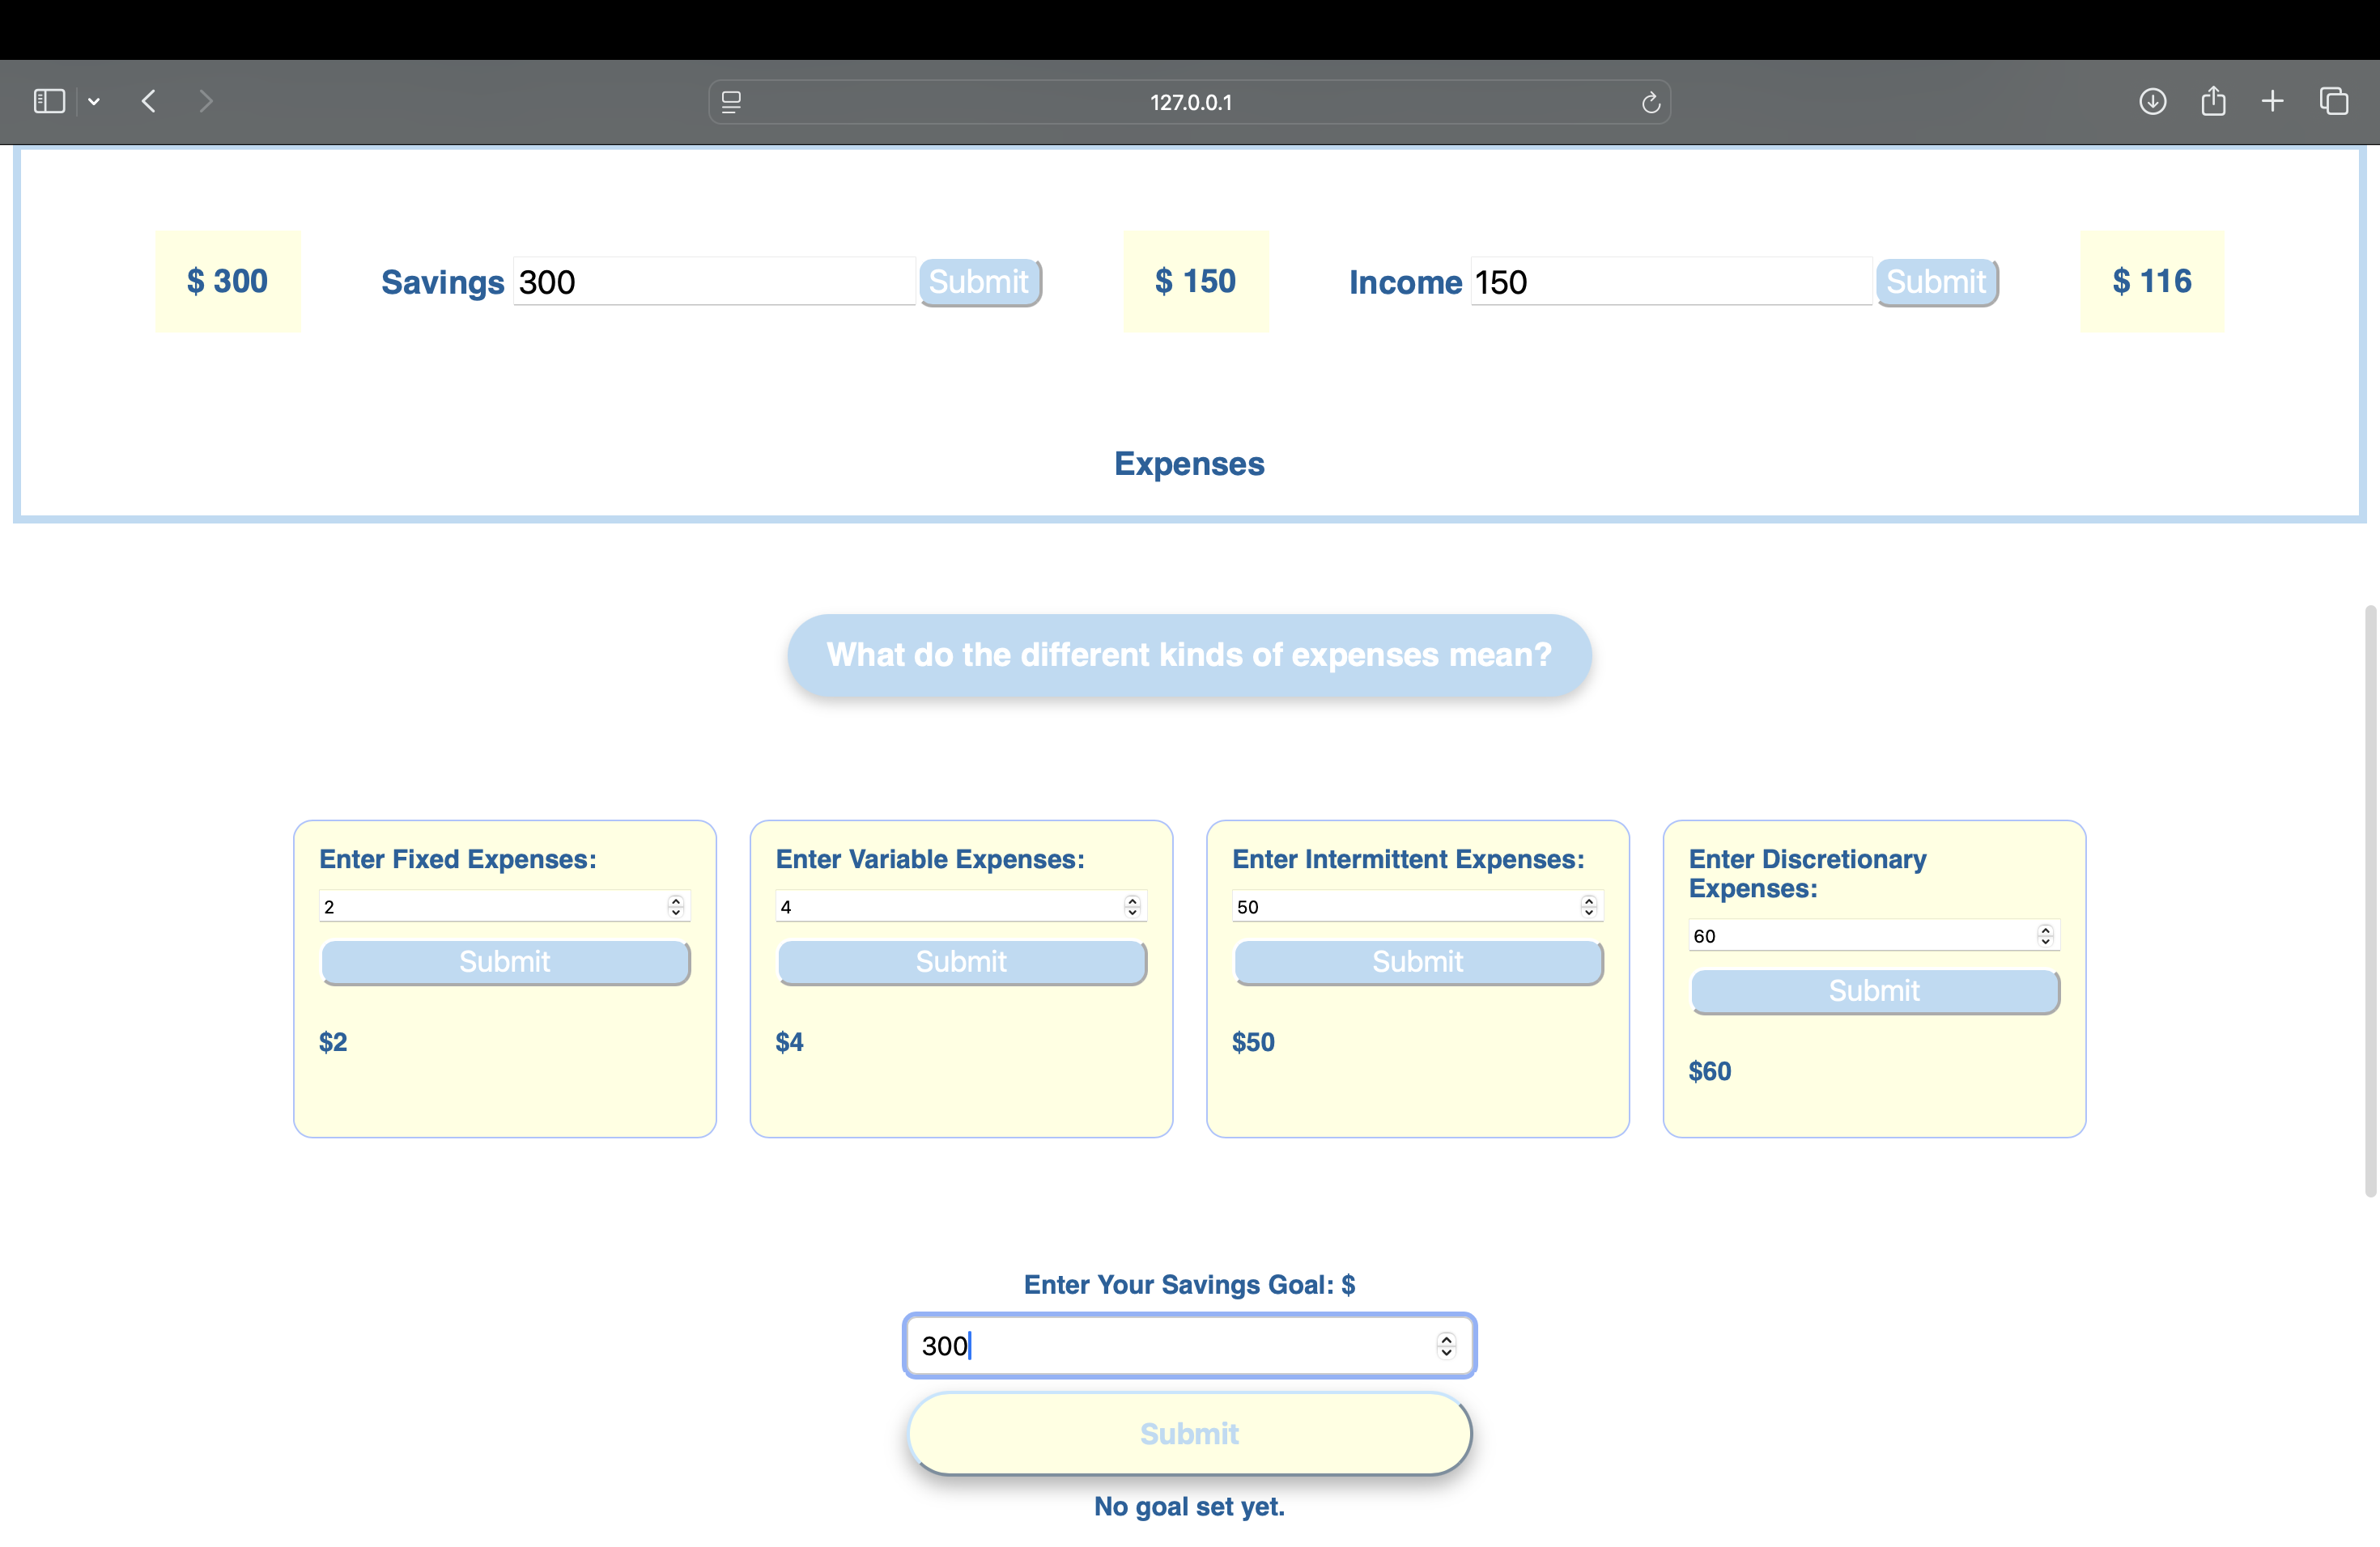
Task: Submit the Intermittent Expenses value
Action: point(1417,961)
